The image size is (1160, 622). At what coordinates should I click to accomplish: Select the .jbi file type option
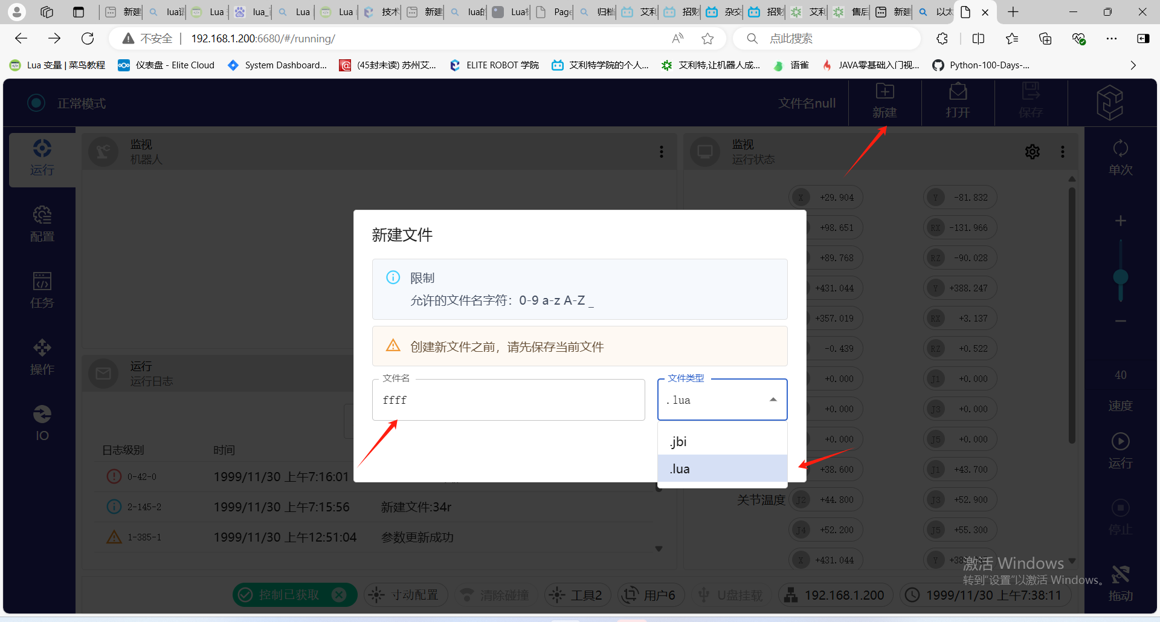point(722,441)
